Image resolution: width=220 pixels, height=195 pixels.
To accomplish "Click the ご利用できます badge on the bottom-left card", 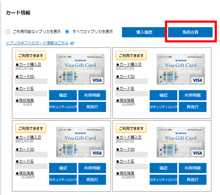I will click(x=31, y=128).
